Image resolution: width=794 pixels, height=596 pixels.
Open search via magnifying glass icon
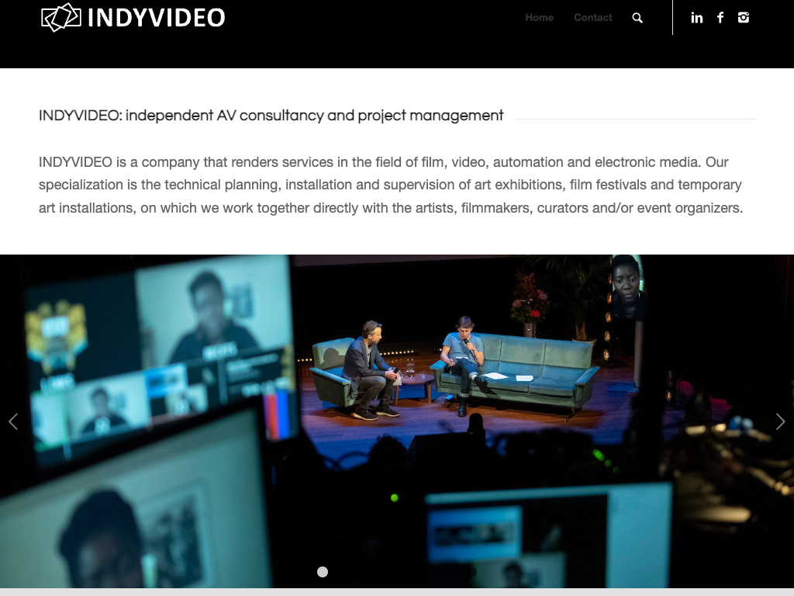pyautogui.click(x=637, y=18)
